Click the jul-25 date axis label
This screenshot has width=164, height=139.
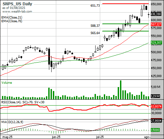click(x=100, y=137)
